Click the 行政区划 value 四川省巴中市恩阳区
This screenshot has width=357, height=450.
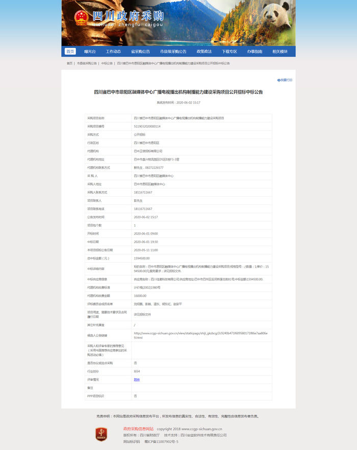(x=146, y=143)
